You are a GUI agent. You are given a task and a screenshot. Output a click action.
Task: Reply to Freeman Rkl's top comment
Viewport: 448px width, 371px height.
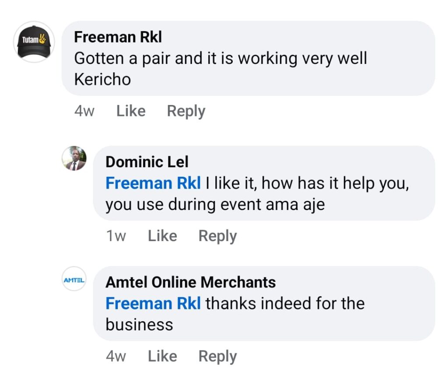point(186,111)
